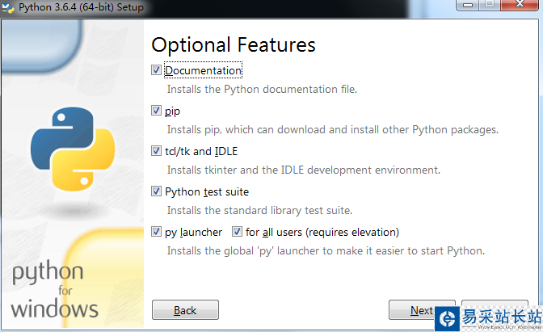Uncheck the Documentation checkbox

[x=156, y=70]
